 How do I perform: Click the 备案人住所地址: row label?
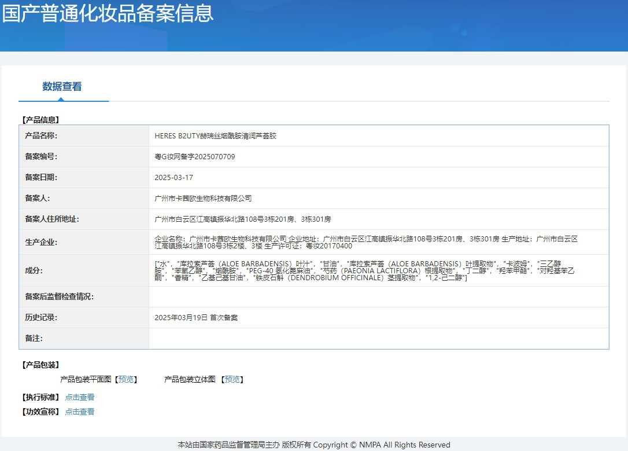tap(52, 219)
